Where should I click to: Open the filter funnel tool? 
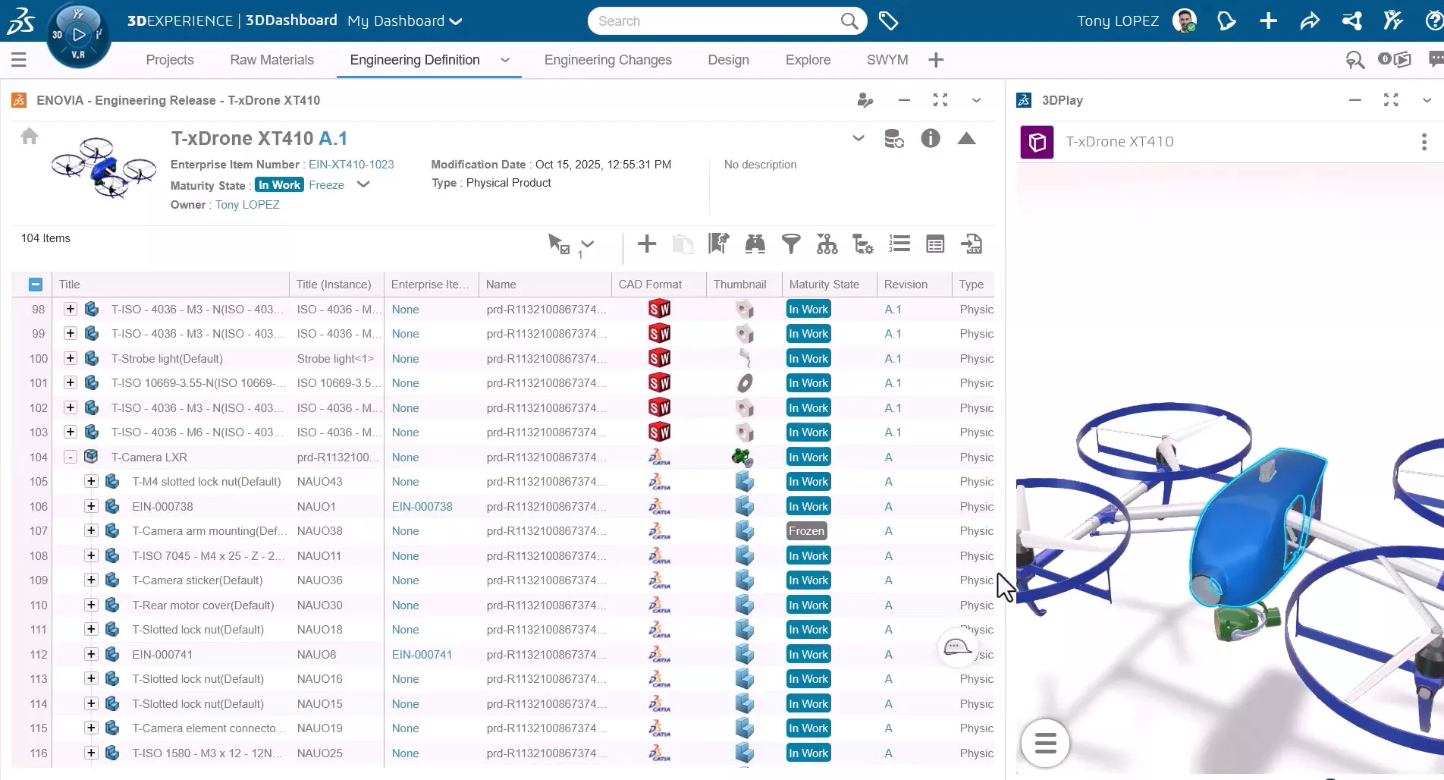tap(791, 244)
